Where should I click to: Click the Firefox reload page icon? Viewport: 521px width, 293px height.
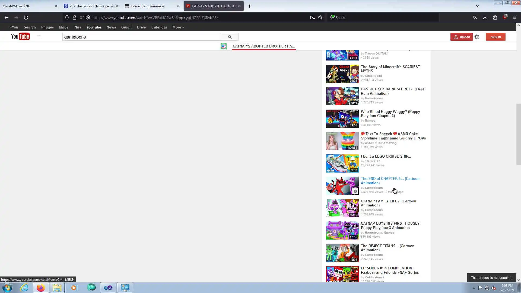[x=26, y=18]
